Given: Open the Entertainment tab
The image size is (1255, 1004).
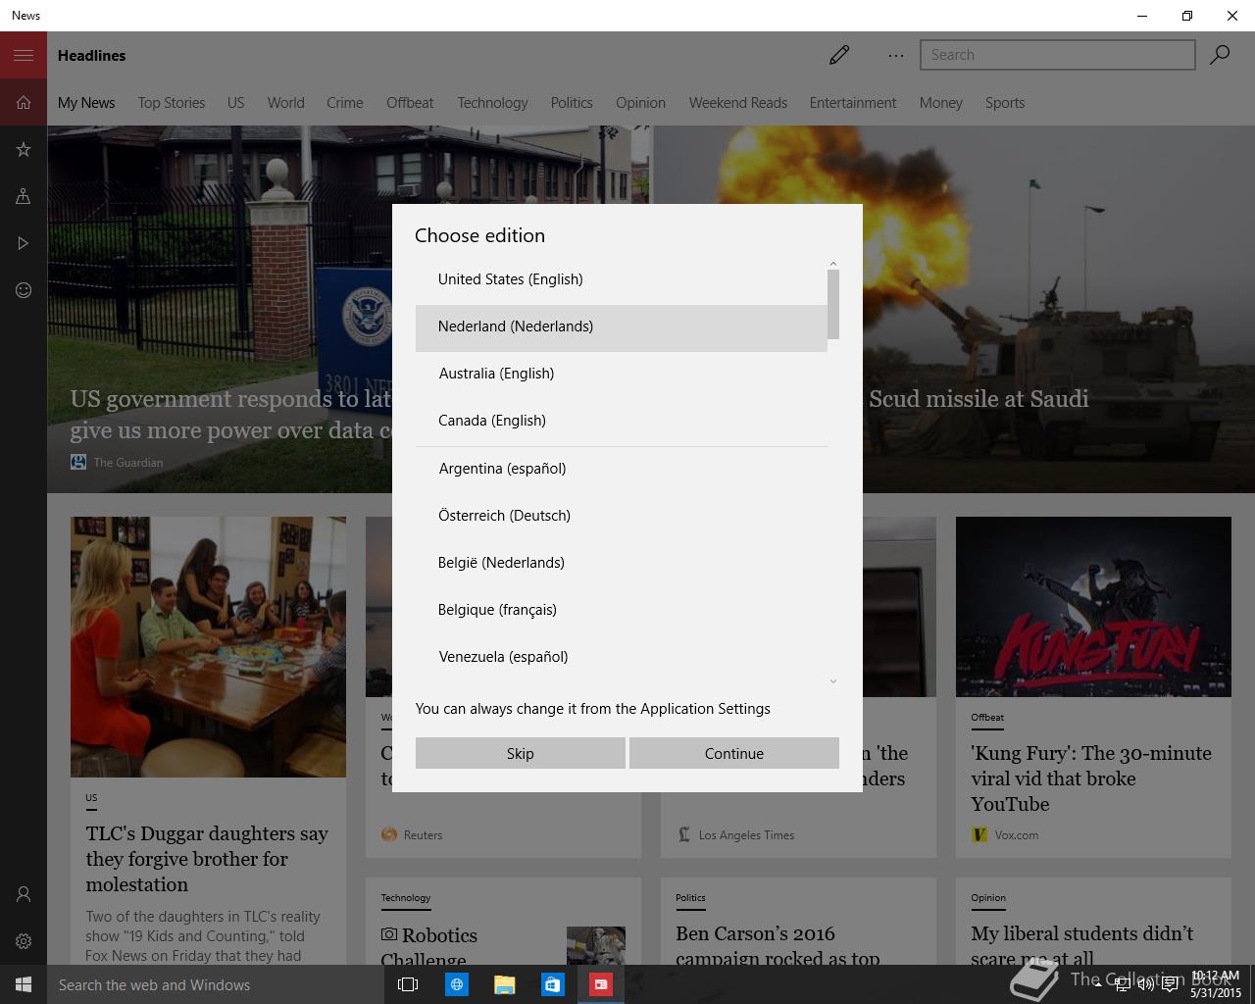Looking at the screenshot, I should [x=853, y=102].
